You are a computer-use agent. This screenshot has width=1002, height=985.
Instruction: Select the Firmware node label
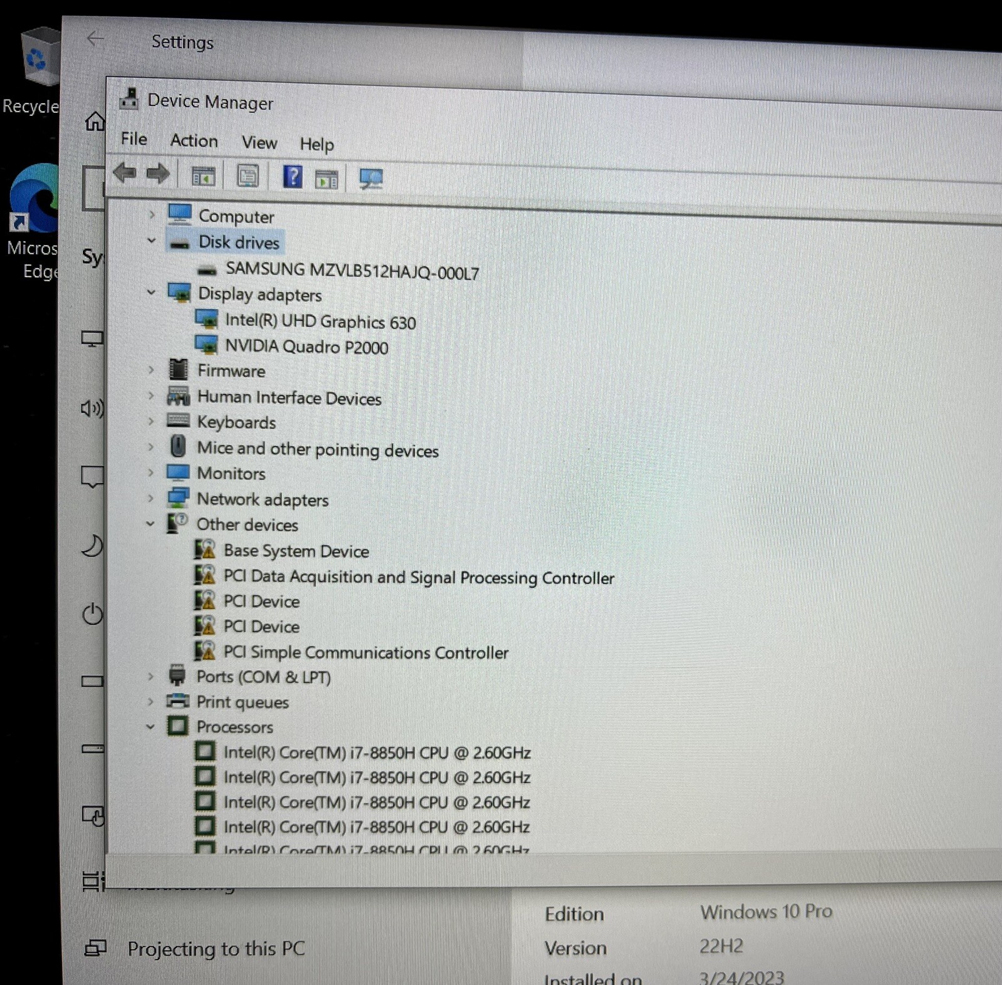click(231, 370)
